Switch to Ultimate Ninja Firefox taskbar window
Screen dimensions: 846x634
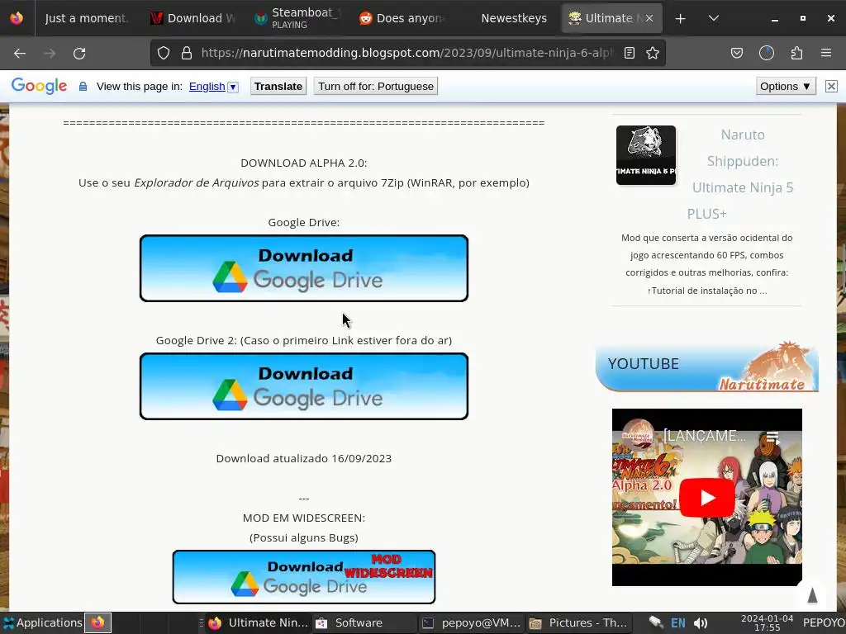click(x=258, y=622)
